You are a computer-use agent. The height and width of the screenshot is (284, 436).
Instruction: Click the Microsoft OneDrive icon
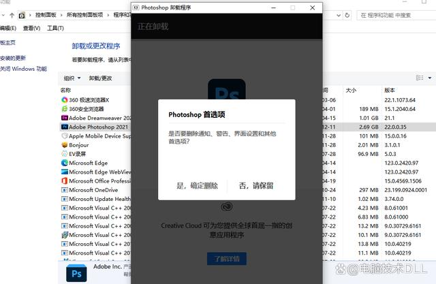pyautogui.click(x=65, y=190)
